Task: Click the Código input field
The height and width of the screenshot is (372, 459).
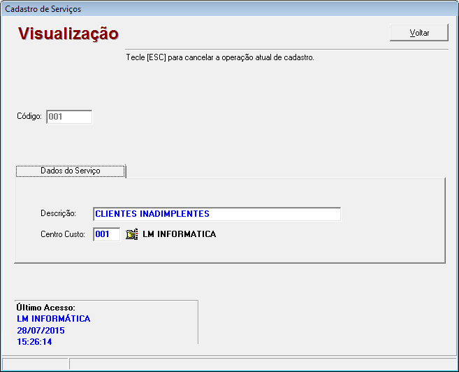Action: (x=69, y=117)
